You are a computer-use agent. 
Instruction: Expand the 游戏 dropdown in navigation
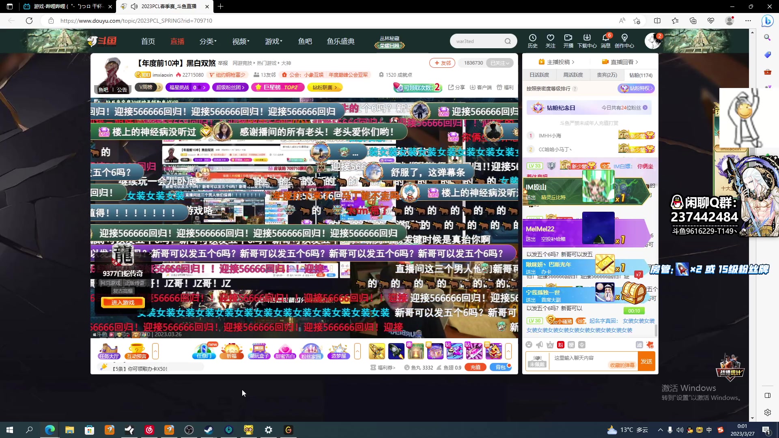click(x=273, y=41)
